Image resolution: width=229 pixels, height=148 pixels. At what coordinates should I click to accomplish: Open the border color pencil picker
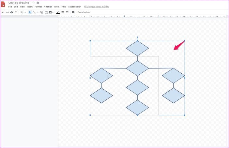click(58, 12)
